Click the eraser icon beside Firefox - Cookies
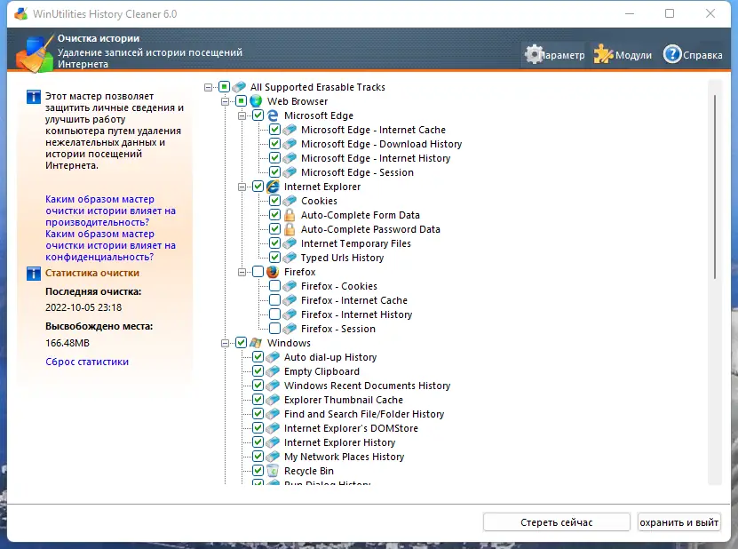This screenshot has width=738, height=549. pyautogui.click(x=290, y=286)
